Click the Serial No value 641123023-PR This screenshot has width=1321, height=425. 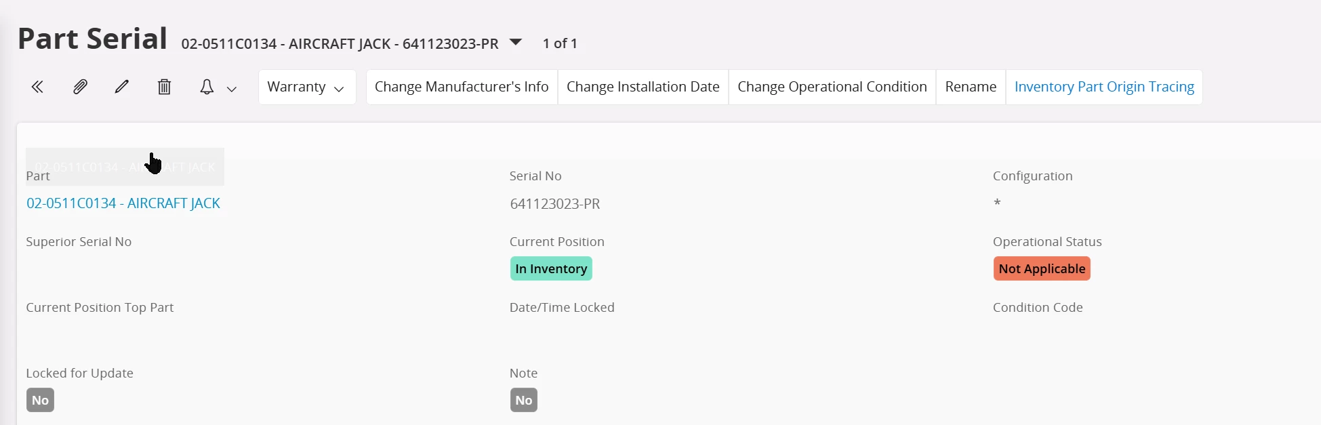(x=555, y=203)
